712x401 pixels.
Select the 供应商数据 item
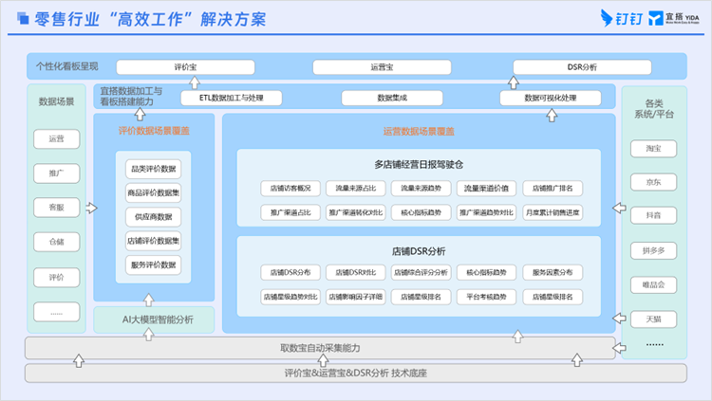point(154,217)
